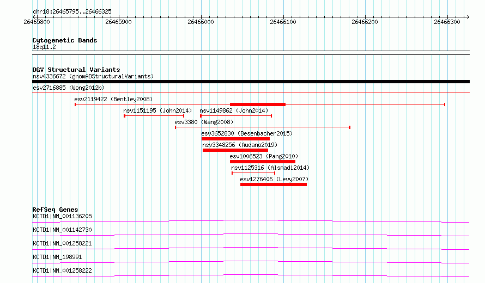Click the black nsv4336672 variant bar
This screenshot has width=485, height=283.
251,82
